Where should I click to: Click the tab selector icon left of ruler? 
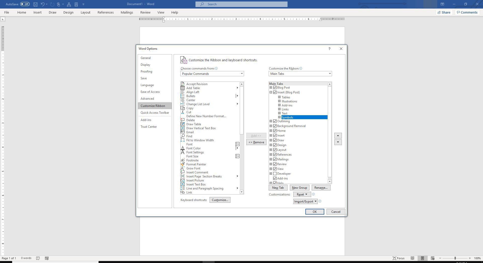pyautogui.click(x=3, y=19)
